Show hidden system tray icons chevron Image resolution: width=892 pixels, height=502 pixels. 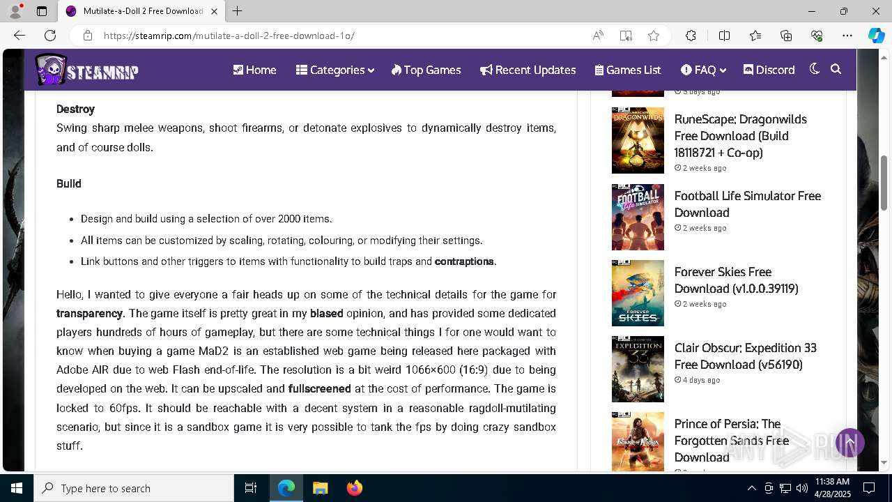[751, 488]
